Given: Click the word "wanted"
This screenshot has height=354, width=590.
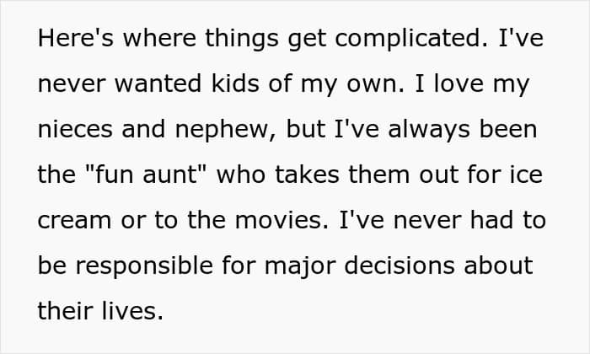Looking at the screenshot, I should coord(158,83).
